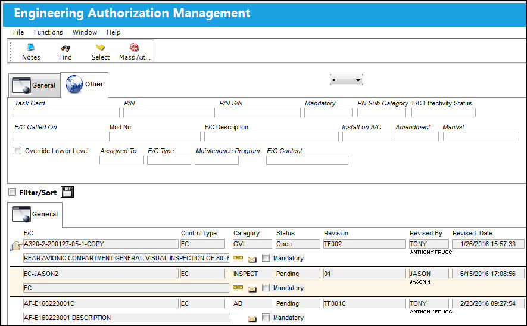This screenshot has width=527, height=326.
Task: Click the Find binoculars icon
Action: tap(66, 48)
